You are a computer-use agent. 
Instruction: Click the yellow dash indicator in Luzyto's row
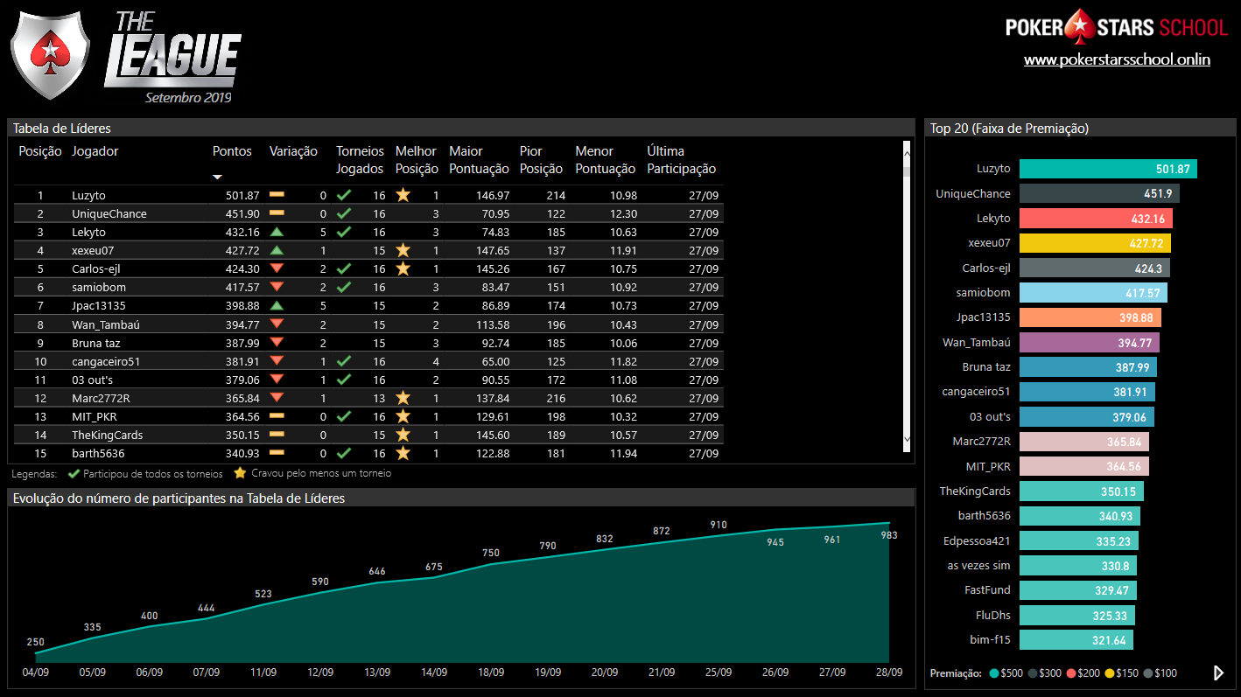tap(277, 194)
